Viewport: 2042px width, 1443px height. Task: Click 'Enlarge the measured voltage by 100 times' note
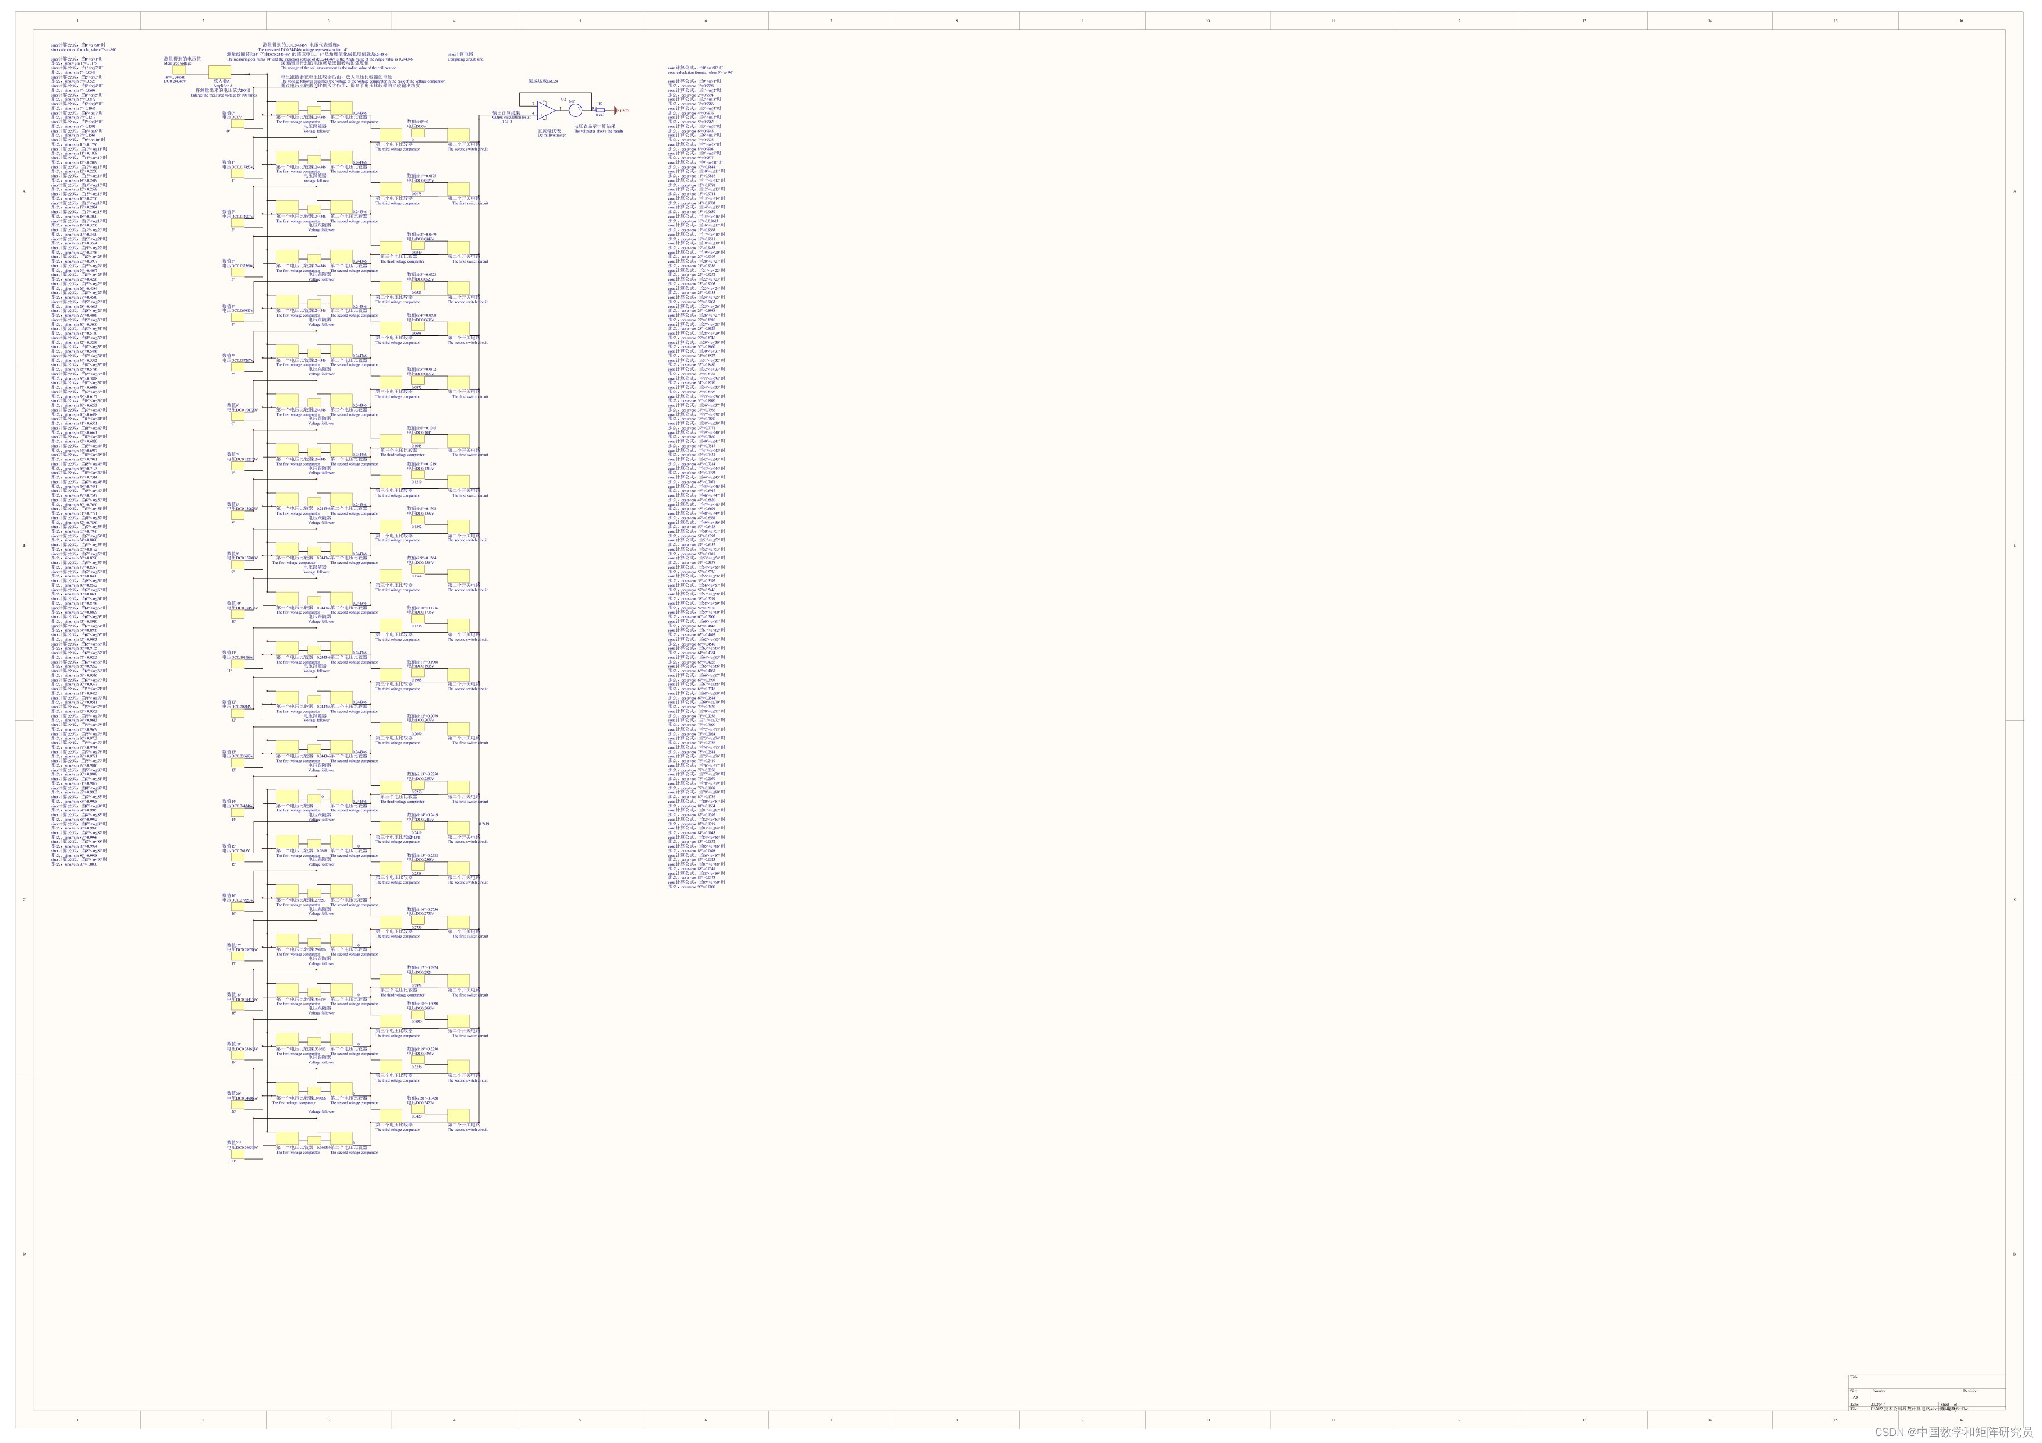coord(223,94)
